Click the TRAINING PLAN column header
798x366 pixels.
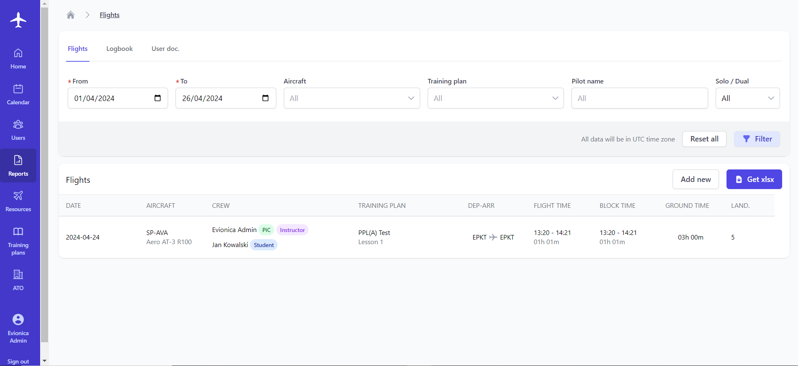(x=382, y=206)
